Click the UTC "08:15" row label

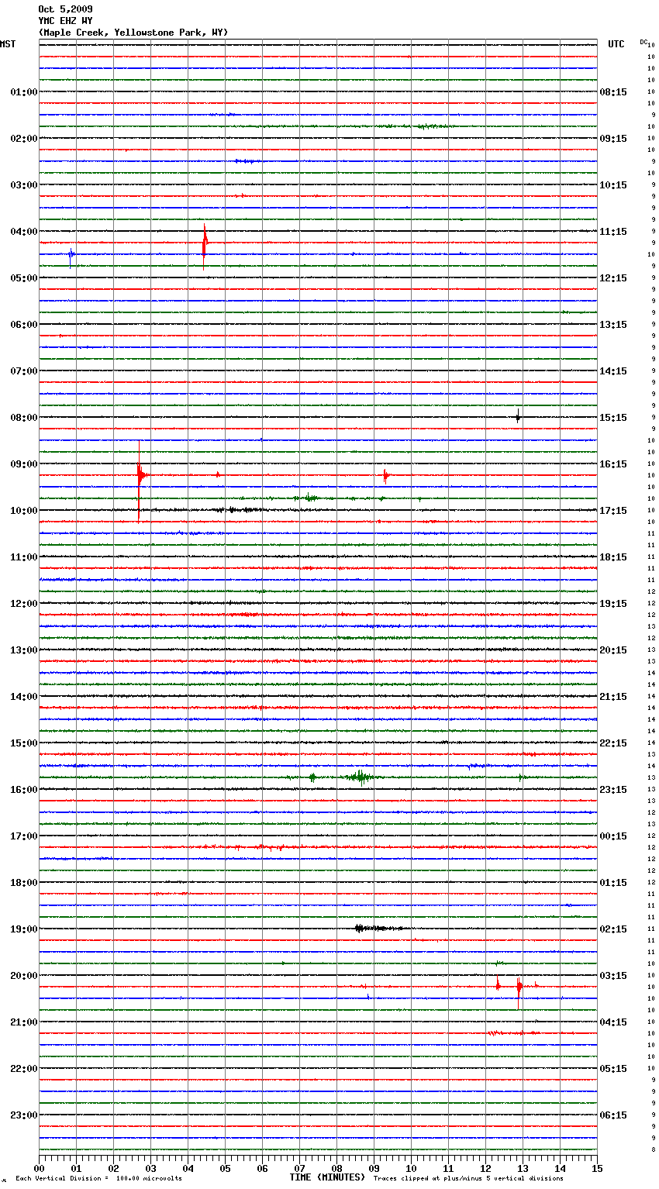(x=613, y=92)
